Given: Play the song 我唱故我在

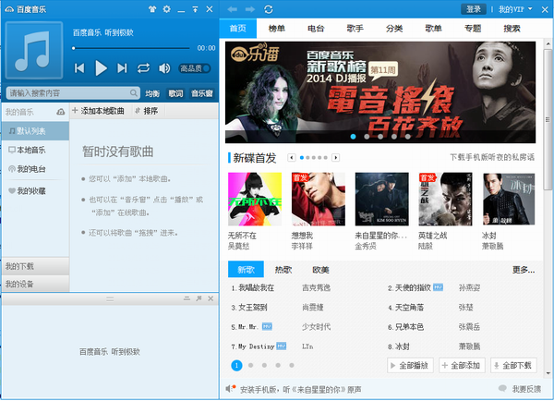Looking at the screenshot, I should (x=257, y=288).
